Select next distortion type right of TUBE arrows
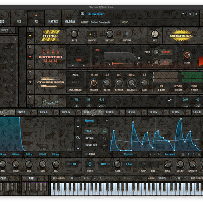Image resolution: width=203 pixels, height=203 pixels. click(x=84, y=65)
